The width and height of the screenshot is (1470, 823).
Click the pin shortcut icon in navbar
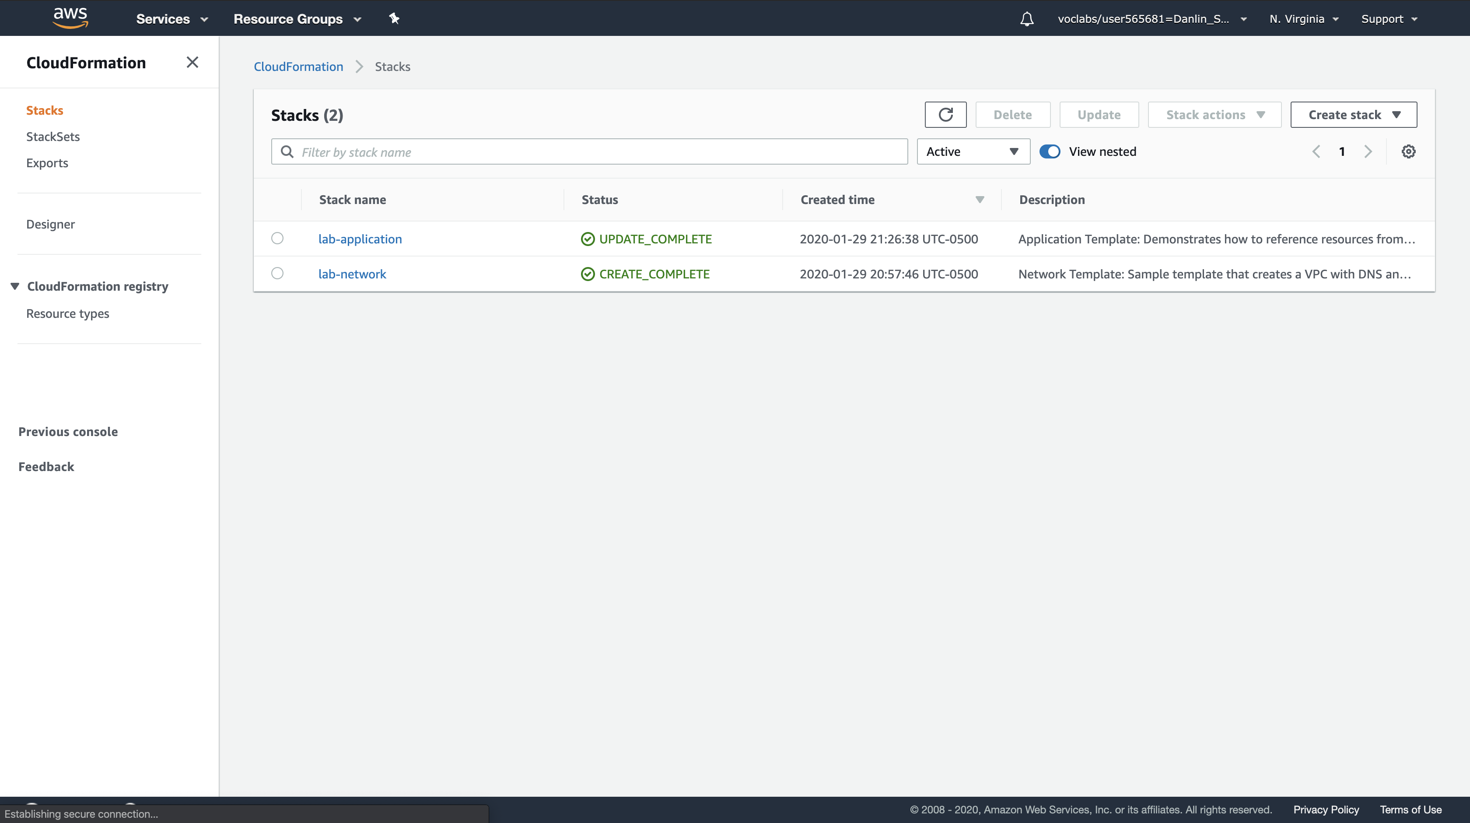coord(394,18)
